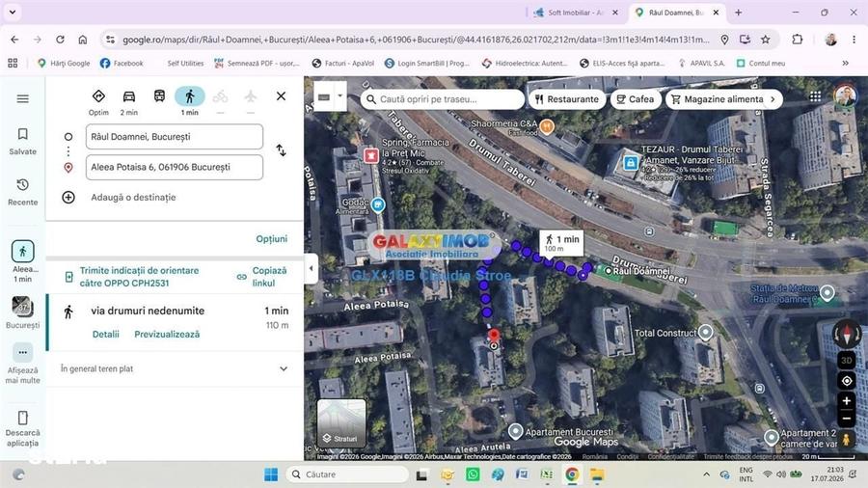Open the Google account profile picture on map
868x488 pixels.
pos(845,96)
